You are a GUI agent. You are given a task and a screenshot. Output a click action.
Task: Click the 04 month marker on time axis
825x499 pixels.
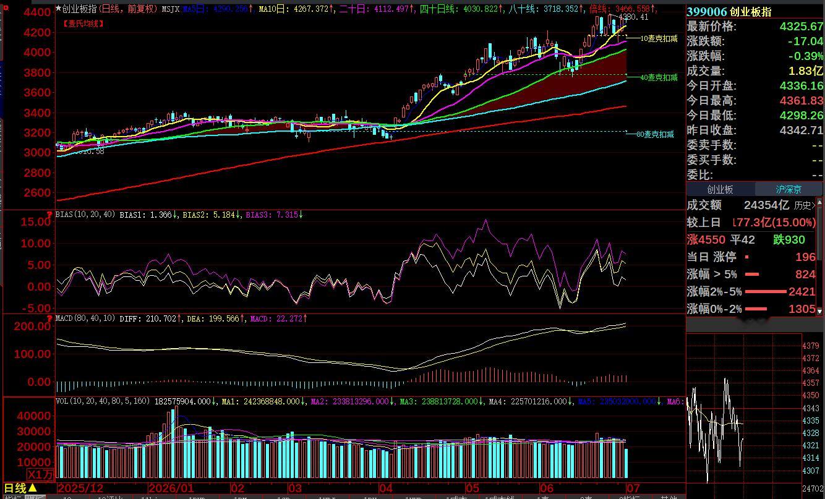point(385,488)
